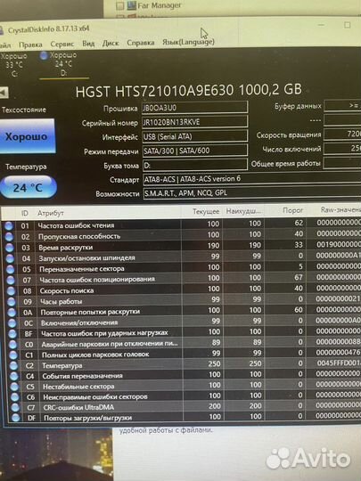Open the Диск menu

point(111,44)
